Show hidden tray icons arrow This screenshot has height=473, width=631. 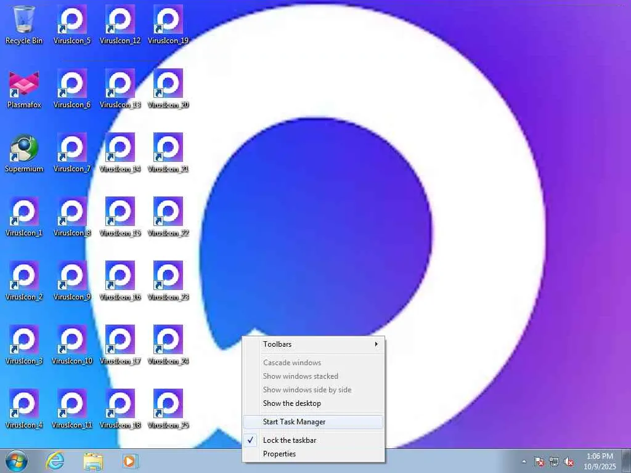click(x=524, y=461)
